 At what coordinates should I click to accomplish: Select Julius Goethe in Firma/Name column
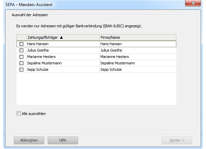pos(111,51)
